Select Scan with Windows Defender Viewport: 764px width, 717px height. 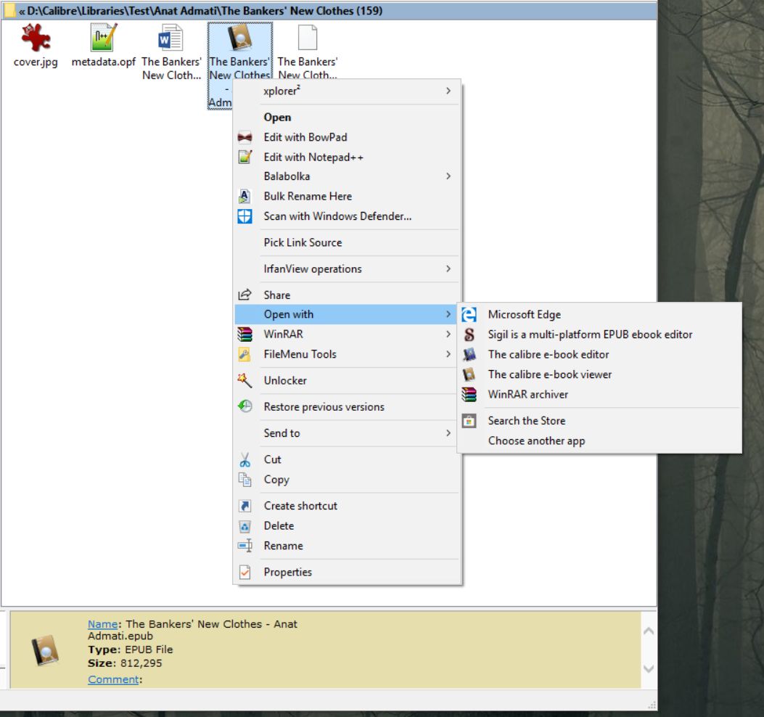pos(346,216)
